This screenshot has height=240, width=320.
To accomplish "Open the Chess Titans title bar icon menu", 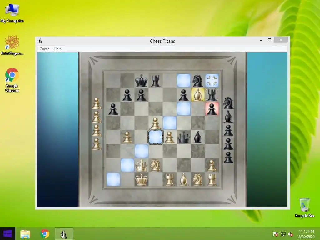I will point(40,41).
